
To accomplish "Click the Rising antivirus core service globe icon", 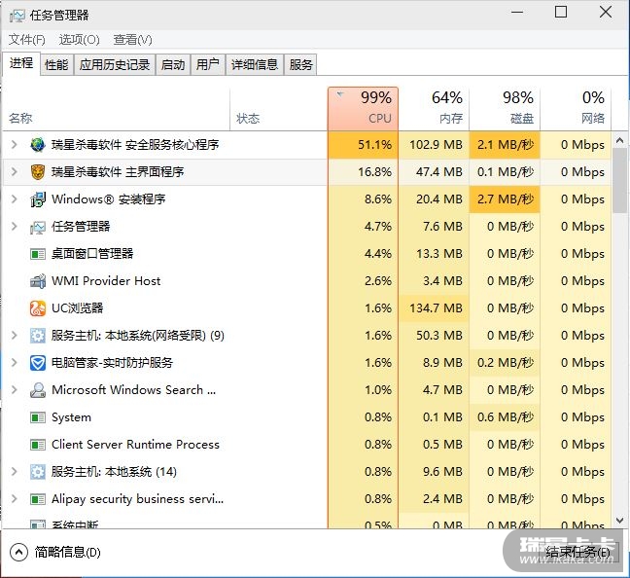I will coord(38,145).
